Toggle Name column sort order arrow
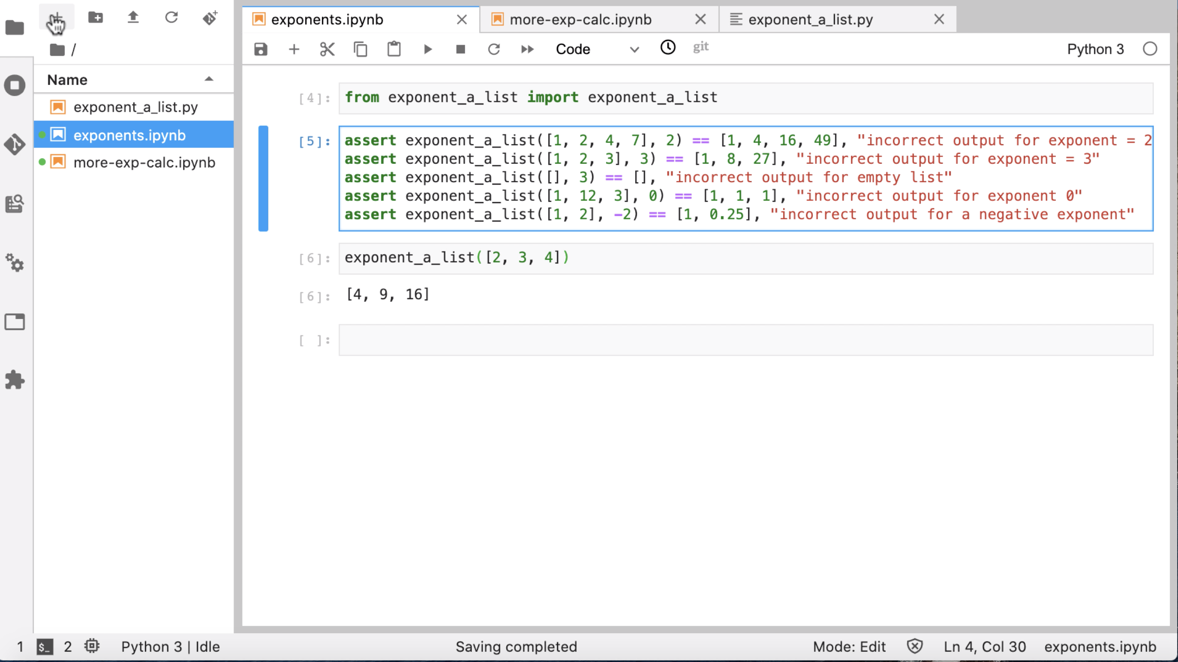Viewport: 1178px width, 662px height. (x=209, y=79)
